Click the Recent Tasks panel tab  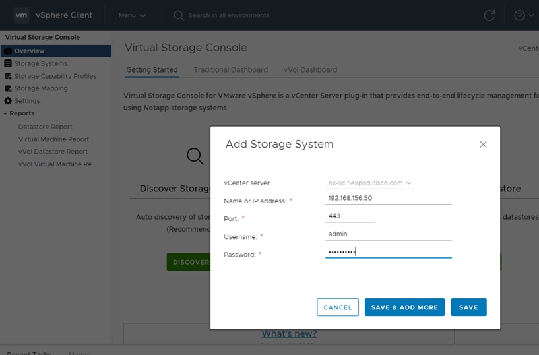(x=29, y=352)
